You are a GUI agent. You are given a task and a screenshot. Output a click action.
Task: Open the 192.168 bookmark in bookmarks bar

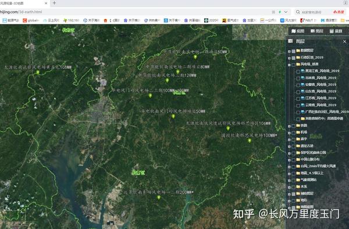pos(71,20)
